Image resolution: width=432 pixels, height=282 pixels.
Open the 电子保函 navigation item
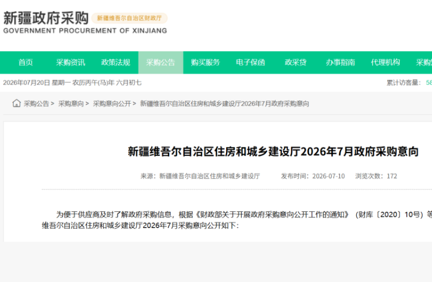(250, 63)
